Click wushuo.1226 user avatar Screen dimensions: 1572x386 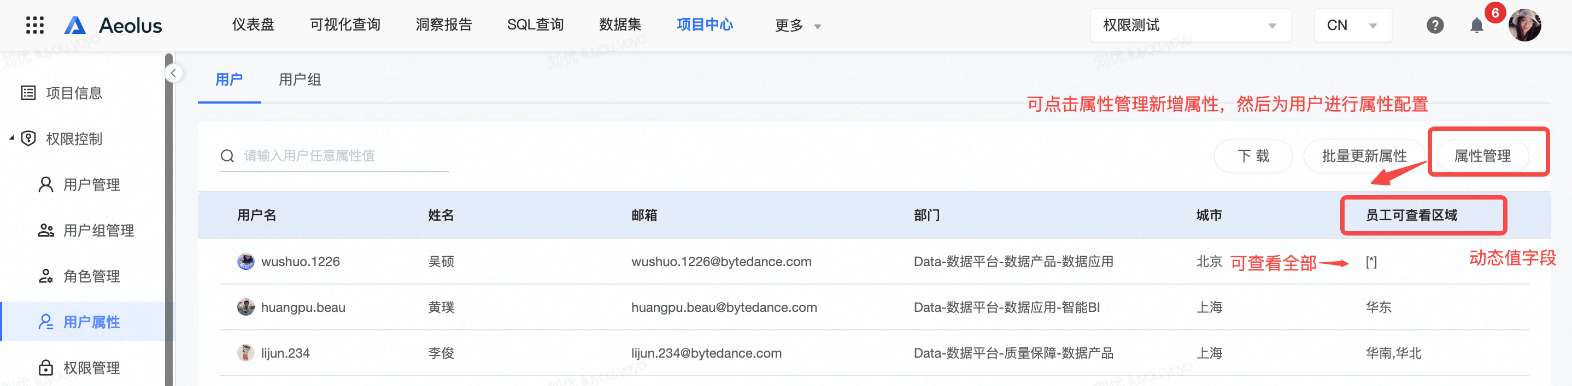coord(245,261)
